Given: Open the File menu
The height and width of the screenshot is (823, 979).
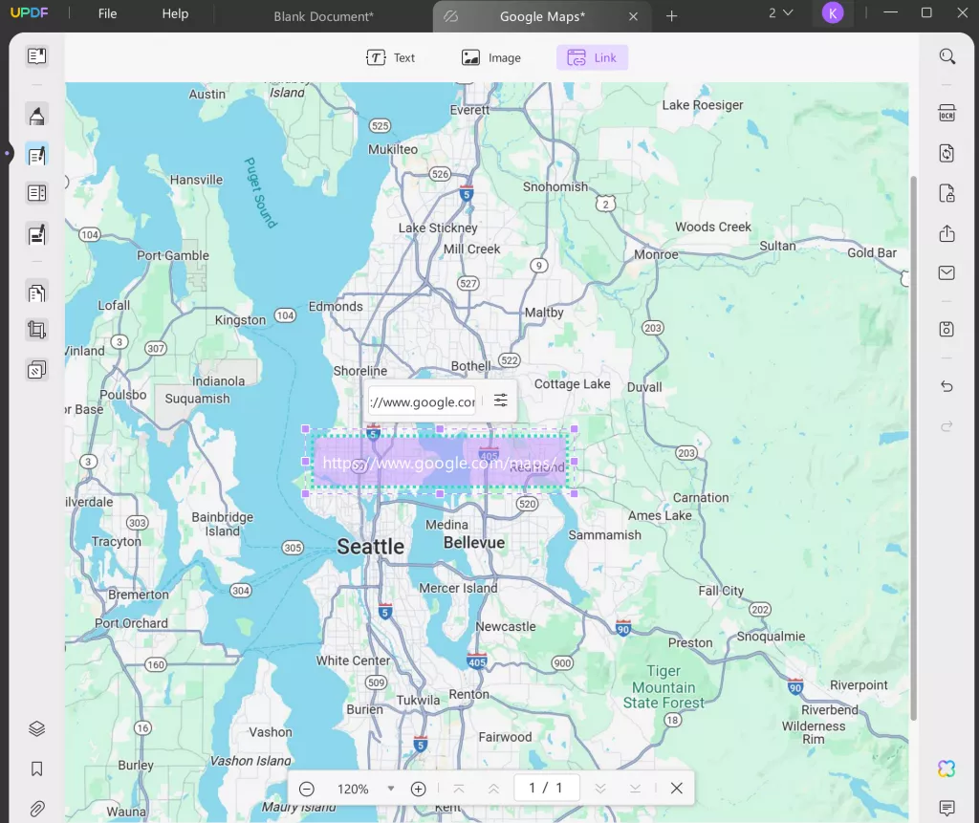Looking at the screenshot, I should coord(106,13).
